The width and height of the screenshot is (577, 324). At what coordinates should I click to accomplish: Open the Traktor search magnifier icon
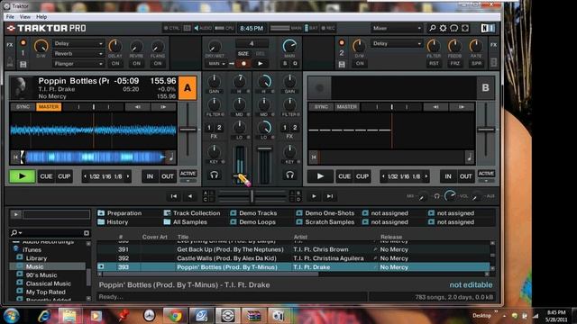[433, 28]
